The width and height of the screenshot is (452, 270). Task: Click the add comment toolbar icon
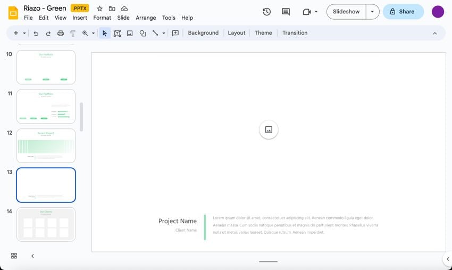point(175,33)
